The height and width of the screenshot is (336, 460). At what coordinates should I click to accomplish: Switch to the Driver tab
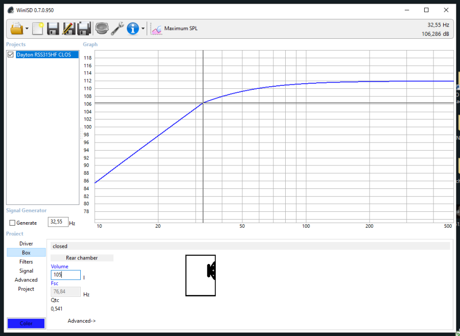(26, 244)
